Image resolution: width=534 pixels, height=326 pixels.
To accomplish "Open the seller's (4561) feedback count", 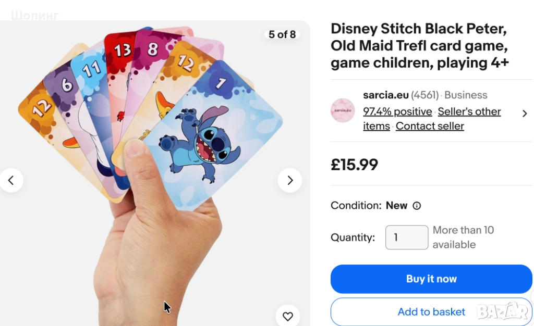I will point(424,95).
